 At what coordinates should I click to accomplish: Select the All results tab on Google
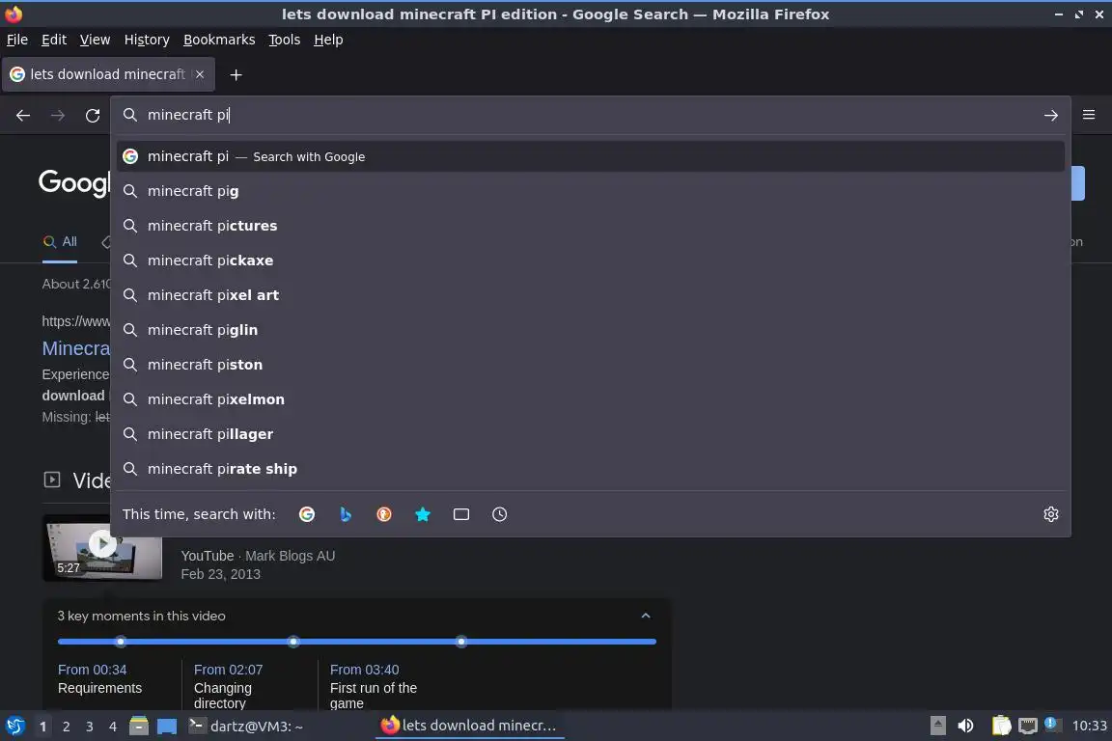pyautogui.click(x=60, y=242)
